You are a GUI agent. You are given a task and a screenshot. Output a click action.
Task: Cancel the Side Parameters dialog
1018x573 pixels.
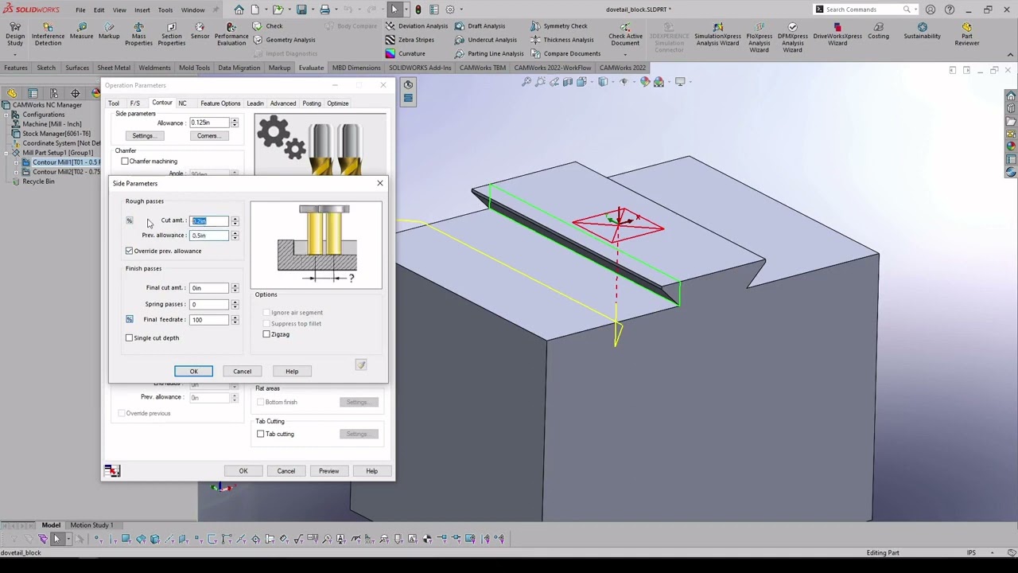(242, 371)
